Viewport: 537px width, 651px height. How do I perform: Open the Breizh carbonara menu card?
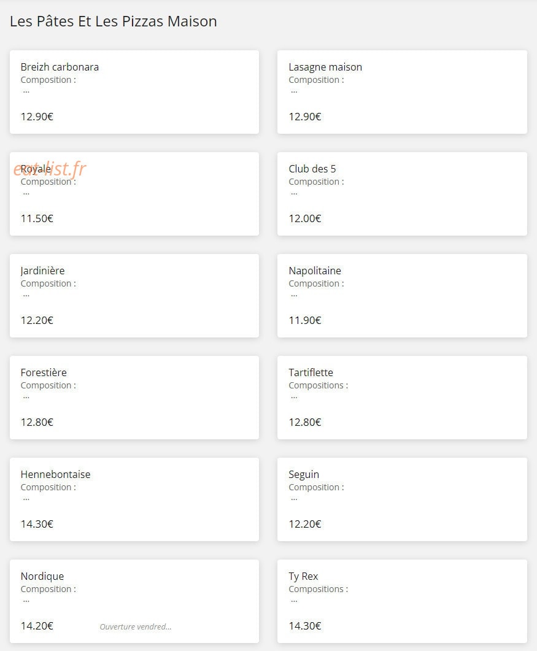134,92
